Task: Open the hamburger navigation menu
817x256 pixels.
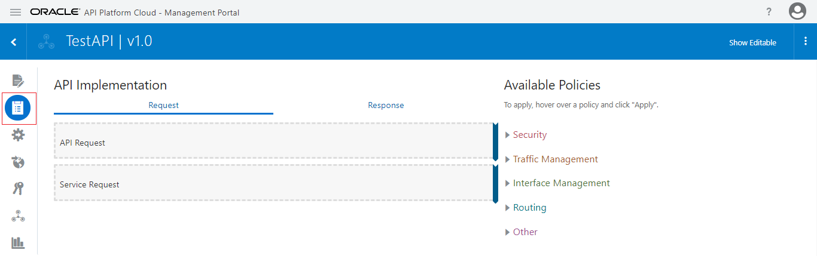Action: [16, 12]
